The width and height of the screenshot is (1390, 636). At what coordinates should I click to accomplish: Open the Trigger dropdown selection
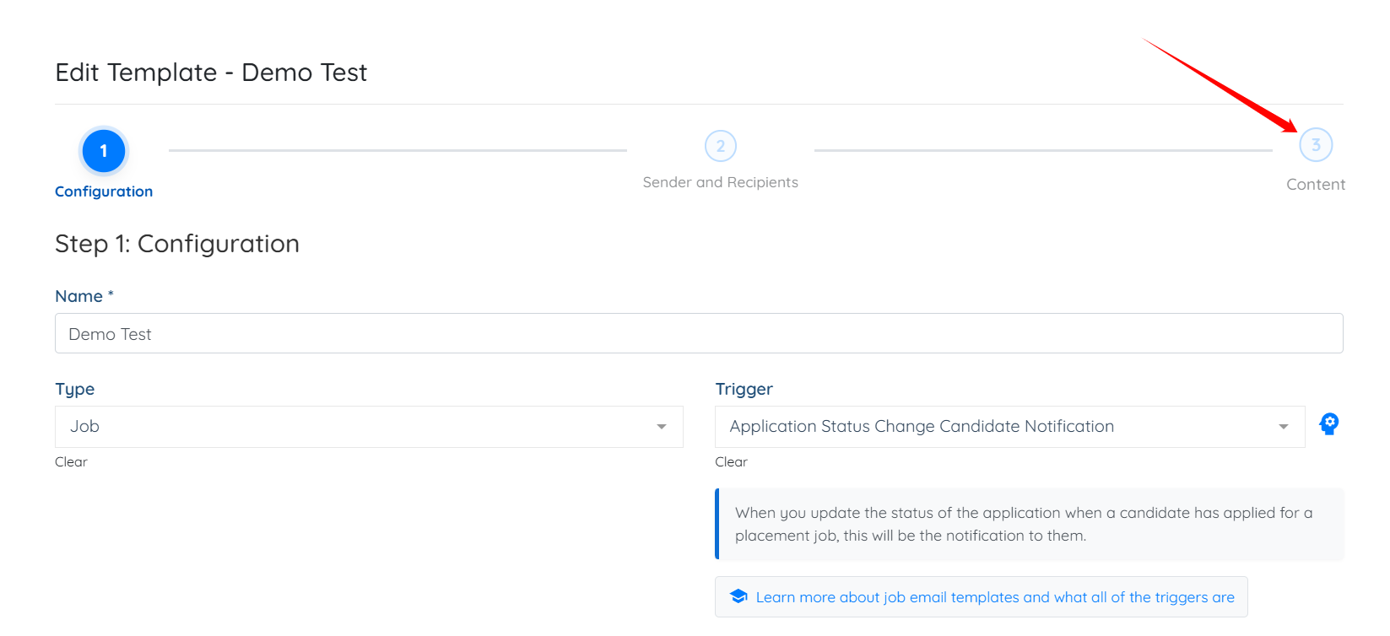(1010, 427)
